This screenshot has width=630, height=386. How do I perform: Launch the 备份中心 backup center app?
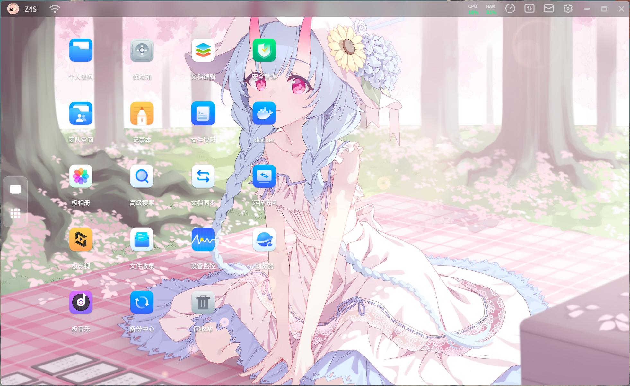[x=142, y=302]
